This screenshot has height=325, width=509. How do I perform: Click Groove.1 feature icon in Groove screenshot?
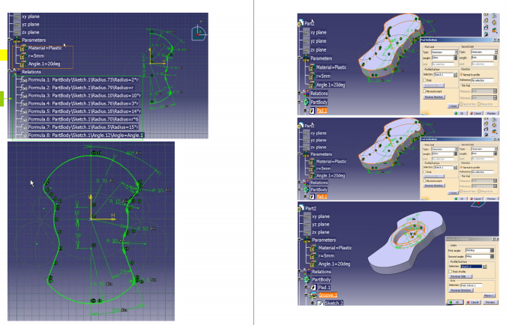[x=313, y=295]
